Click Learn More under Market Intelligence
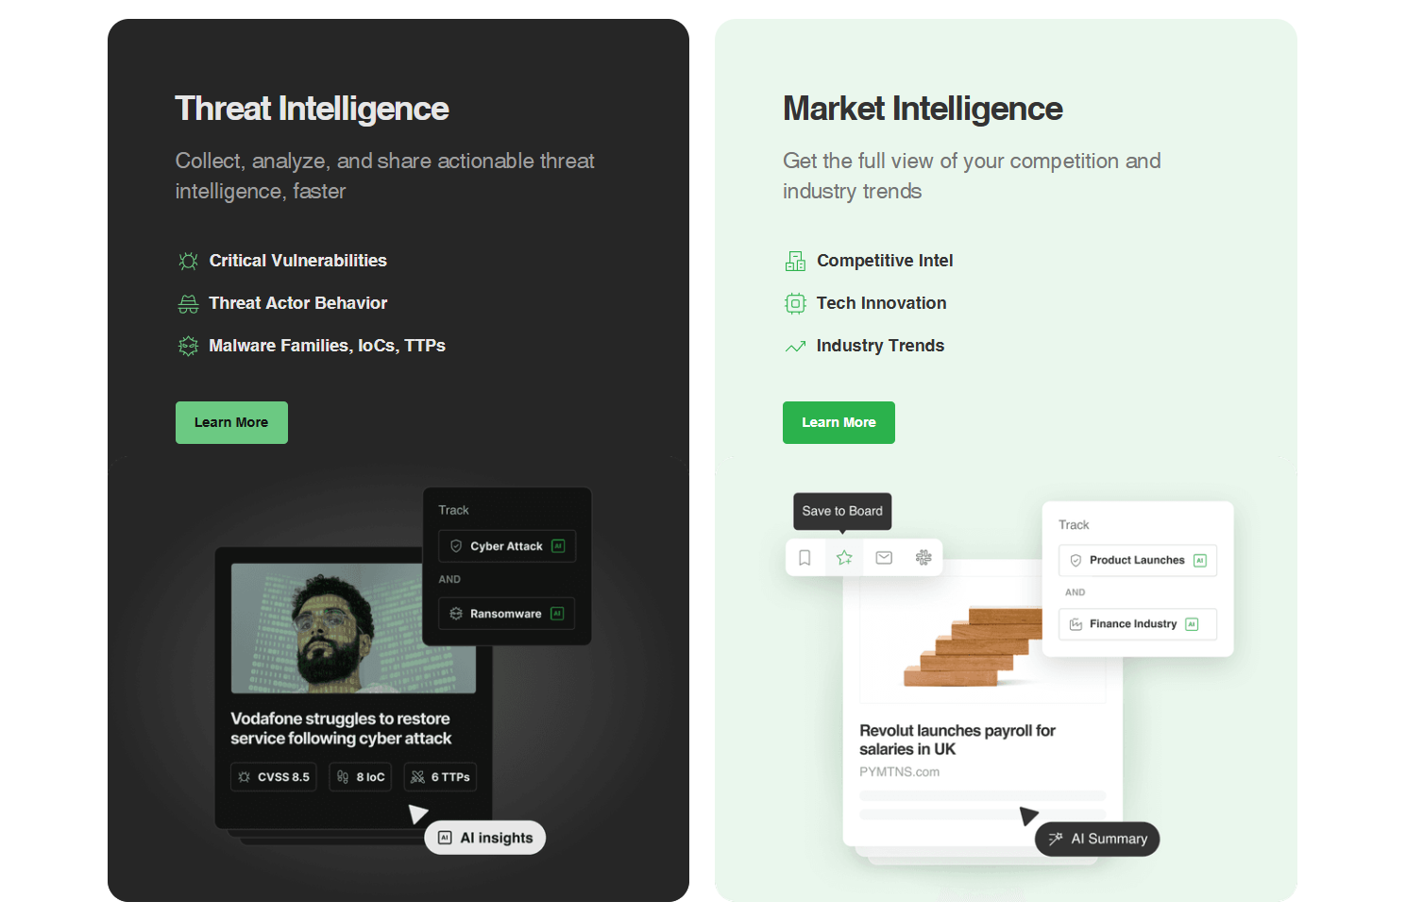 click(839, 422)
